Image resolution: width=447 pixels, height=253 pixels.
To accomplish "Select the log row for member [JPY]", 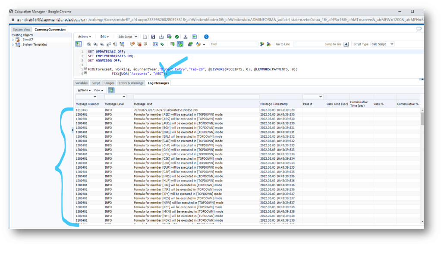I will (x=248, y=194).
